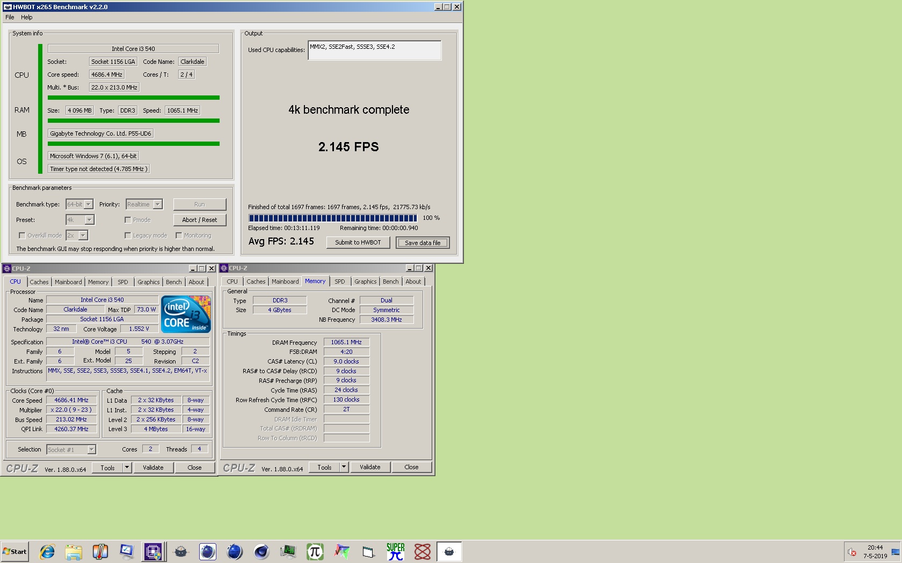
Task: Open the Cinebench dark sphere taskbar icon
Action: pyautogui.click(x=261, y=551)
